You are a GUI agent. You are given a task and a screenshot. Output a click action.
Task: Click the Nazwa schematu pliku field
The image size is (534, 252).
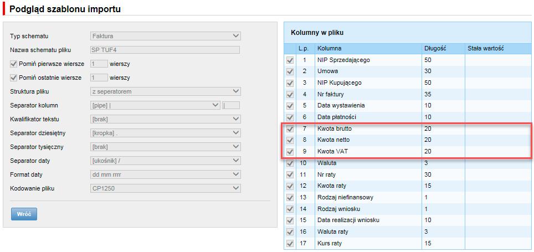165,50
